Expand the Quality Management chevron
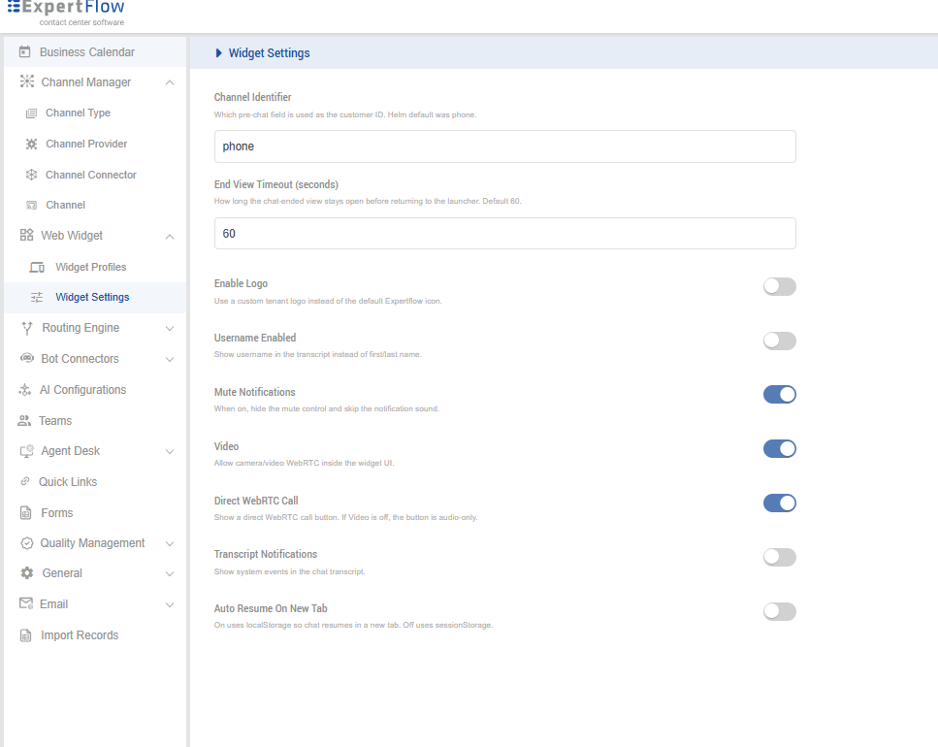 (x=170, y=543)
